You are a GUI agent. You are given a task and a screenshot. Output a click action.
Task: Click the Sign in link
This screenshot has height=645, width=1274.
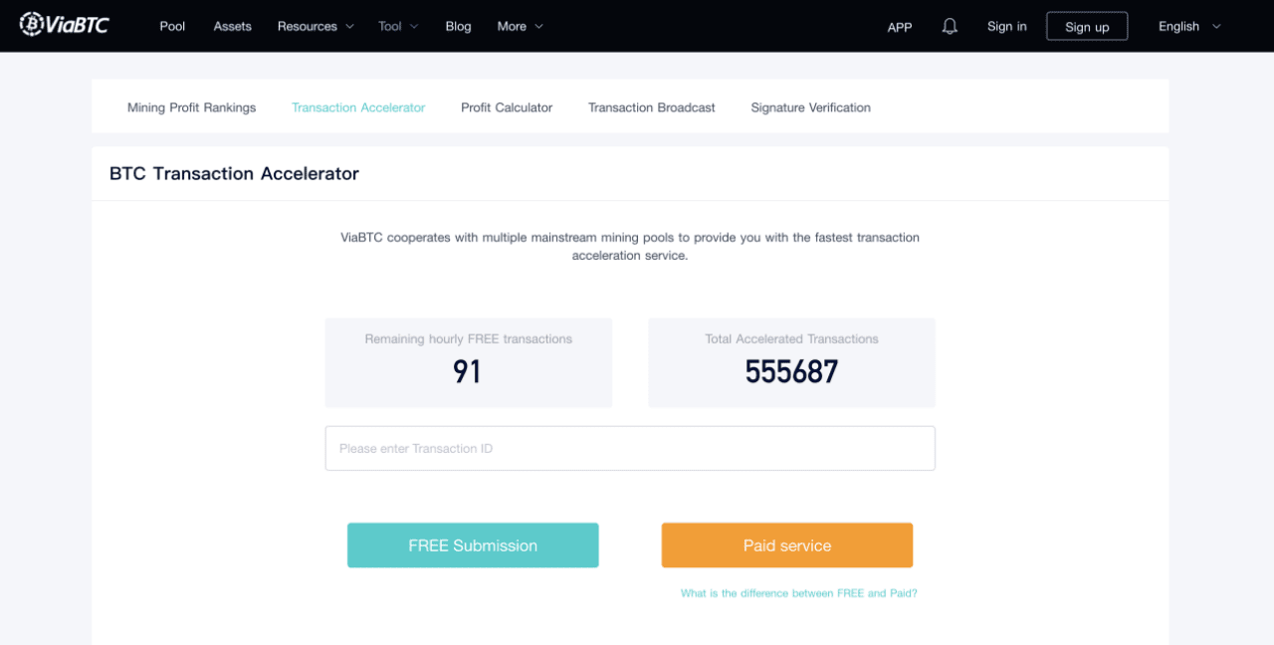coord(1006,26)
